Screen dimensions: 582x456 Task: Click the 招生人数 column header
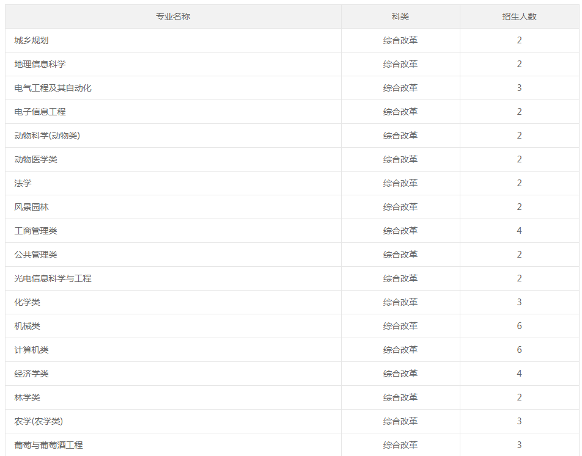tap(519, 16)
